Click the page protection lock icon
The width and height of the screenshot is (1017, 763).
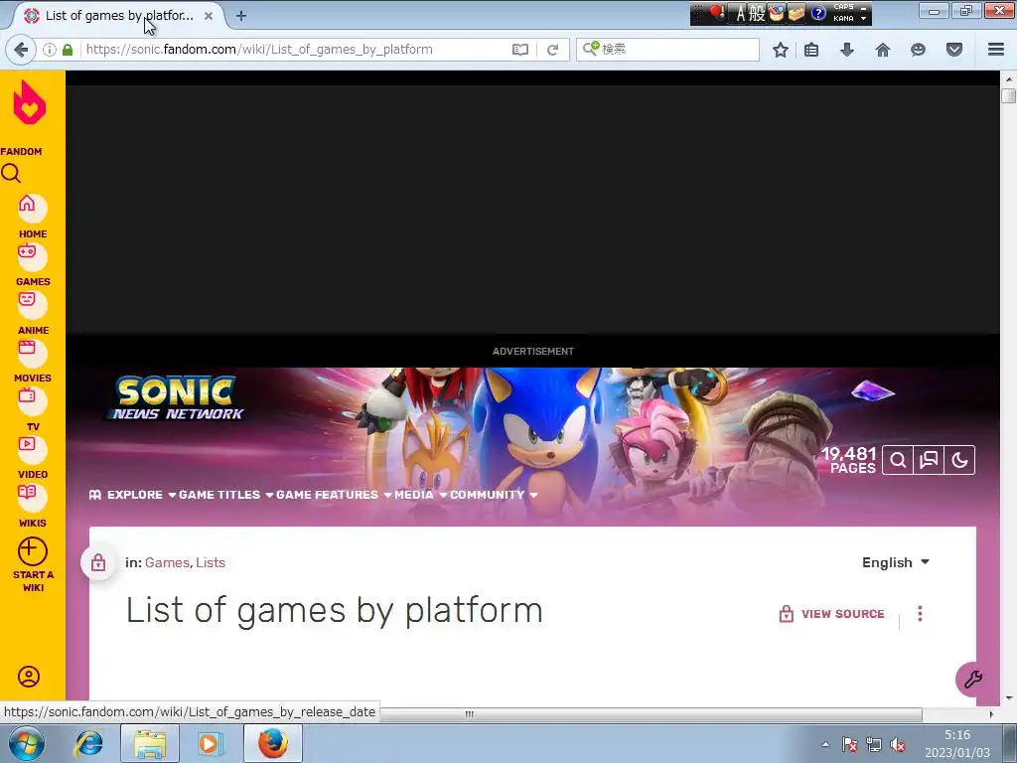click(98, 562)
